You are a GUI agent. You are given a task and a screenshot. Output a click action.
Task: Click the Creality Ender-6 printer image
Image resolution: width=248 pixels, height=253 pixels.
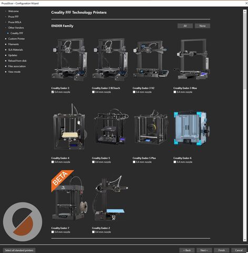[192, 128]
